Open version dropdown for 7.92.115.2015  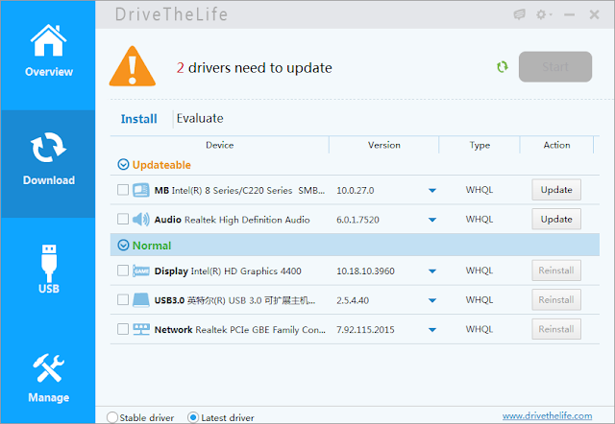pos(432,330)
